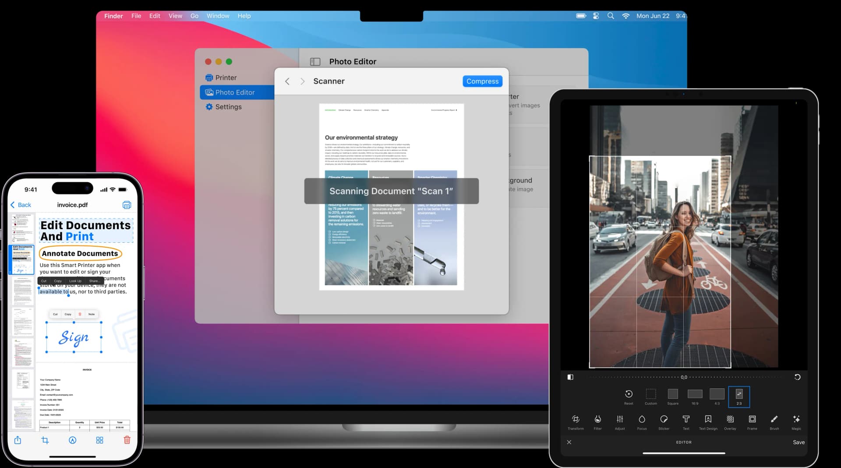This screenshot has width=841, height=468.
Task: Open the Sticker tool on iPad
Action: (x=664, y=422)
